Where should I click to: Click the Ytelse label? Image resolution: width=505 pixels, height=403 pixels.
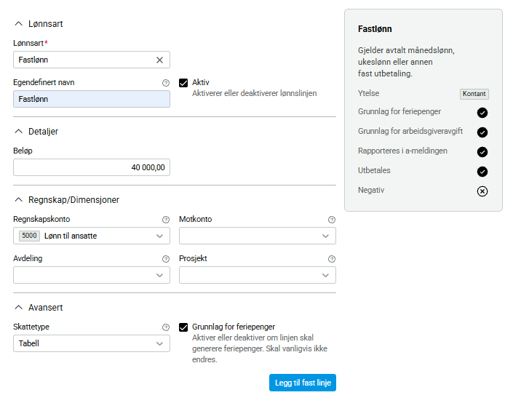coord(368,93)
